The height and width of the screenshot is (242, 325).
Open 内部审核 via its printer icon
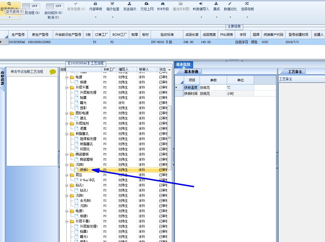pyautogui.click(x=96, y=4)
